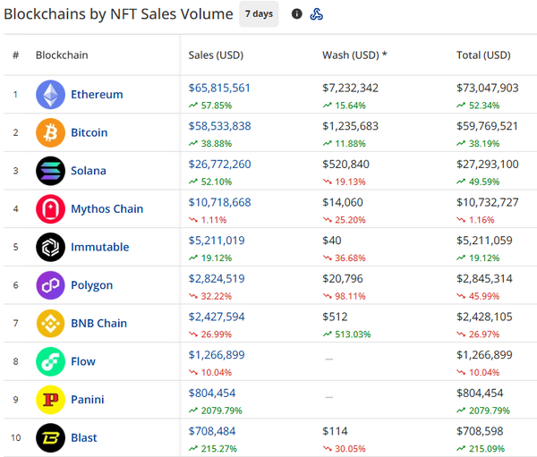The image size is (537, 457).
Task: Click the Flow logo icon
Action: coord(50,361)
